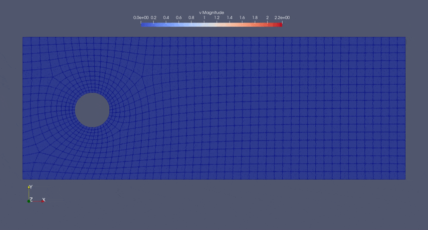Click the bottom-left corner of the mesh
Screen dimensions: 428x230
[x=23, y=179]
